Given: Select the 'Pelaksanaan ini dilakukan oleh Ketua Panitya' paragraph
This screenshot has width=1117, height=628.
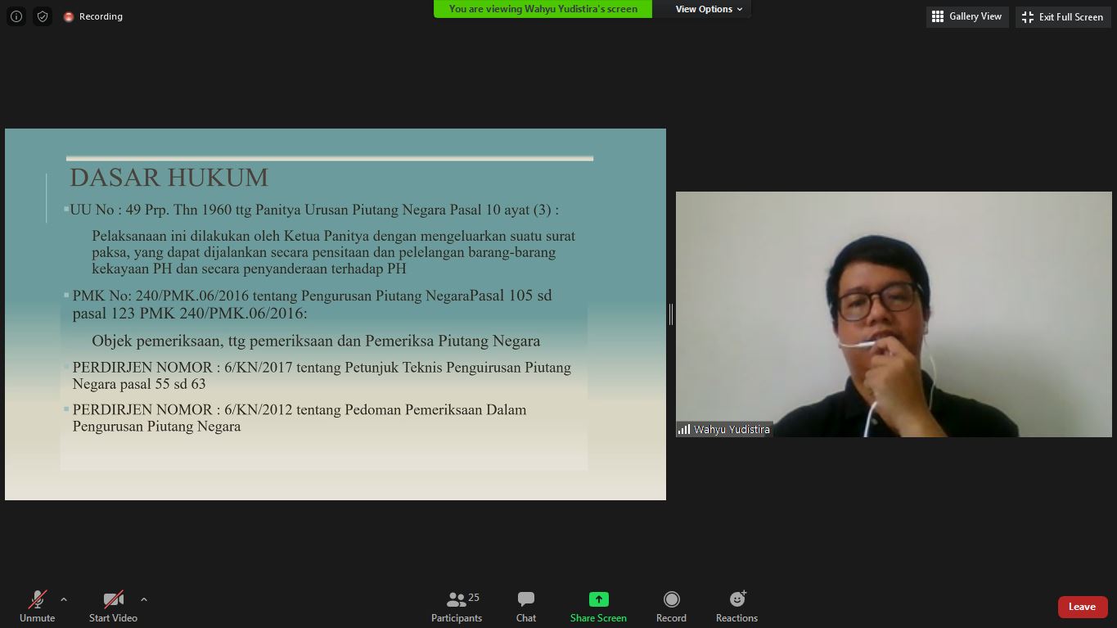Looking at the screenshot, I should point(333,252).
